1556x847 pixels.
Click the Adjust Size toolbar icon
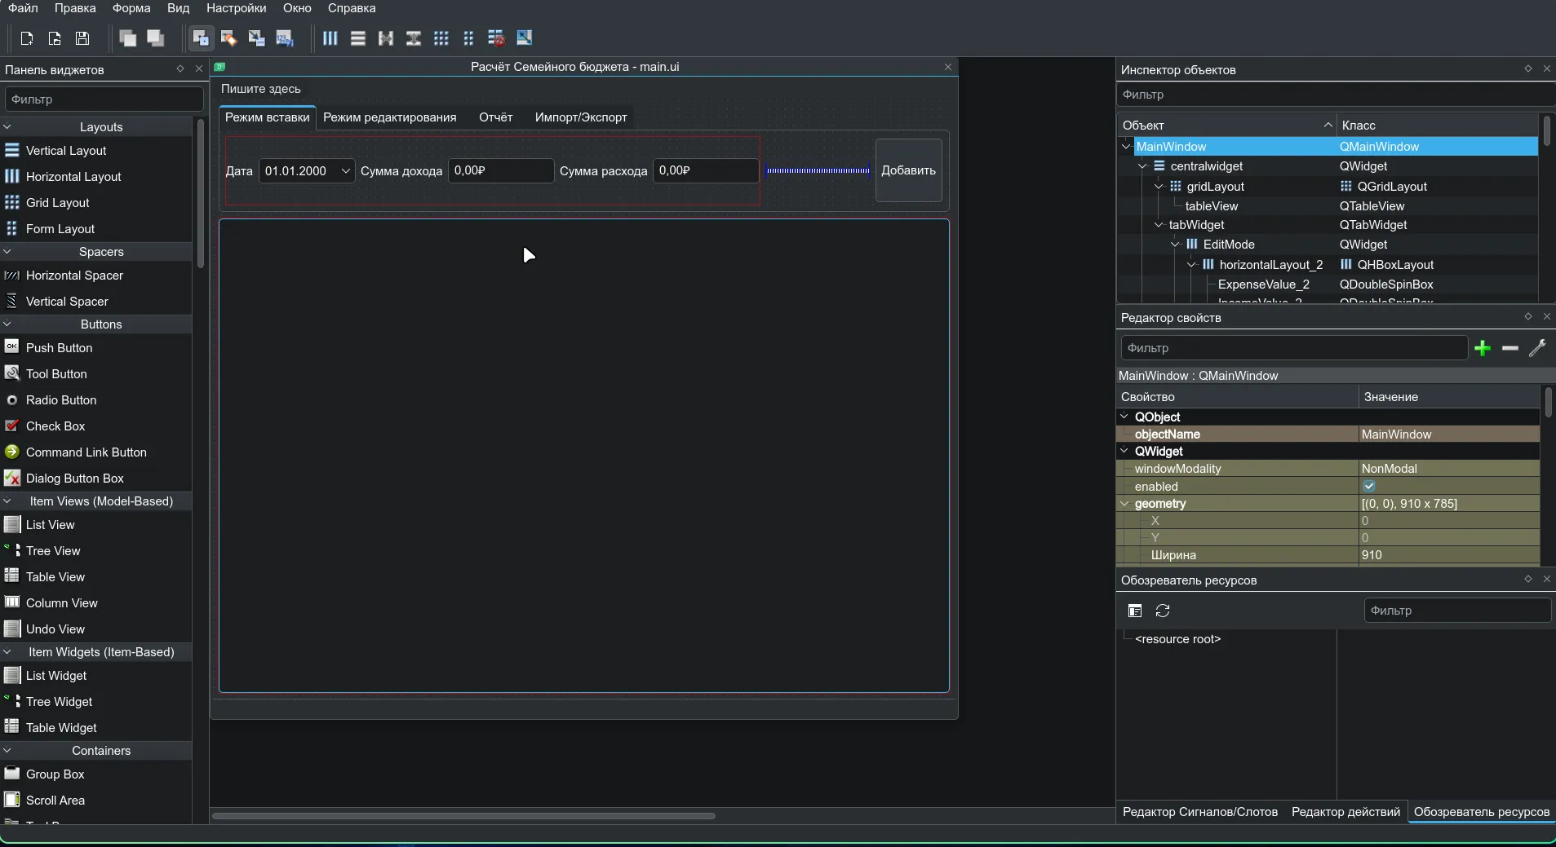[x=525, y=38]
